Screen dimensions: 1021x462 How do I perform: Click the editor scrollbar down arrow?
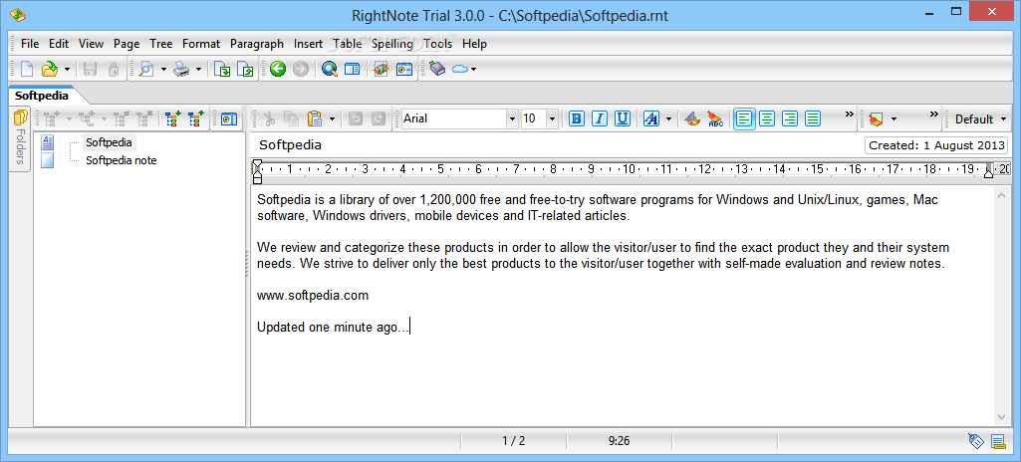click(1002, 417)
